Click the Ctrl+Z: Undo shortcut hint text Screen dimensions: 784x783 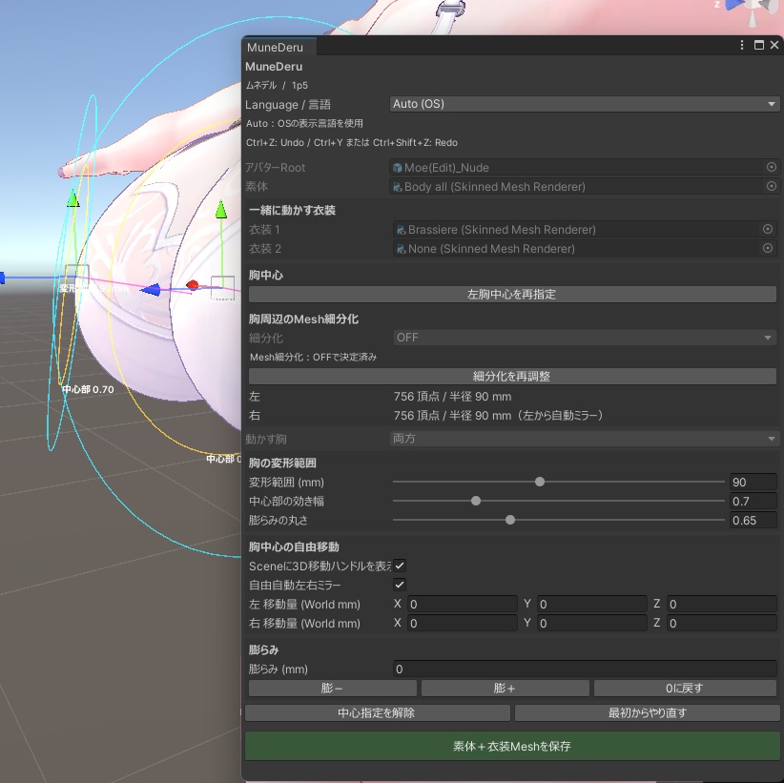[352, 142]
